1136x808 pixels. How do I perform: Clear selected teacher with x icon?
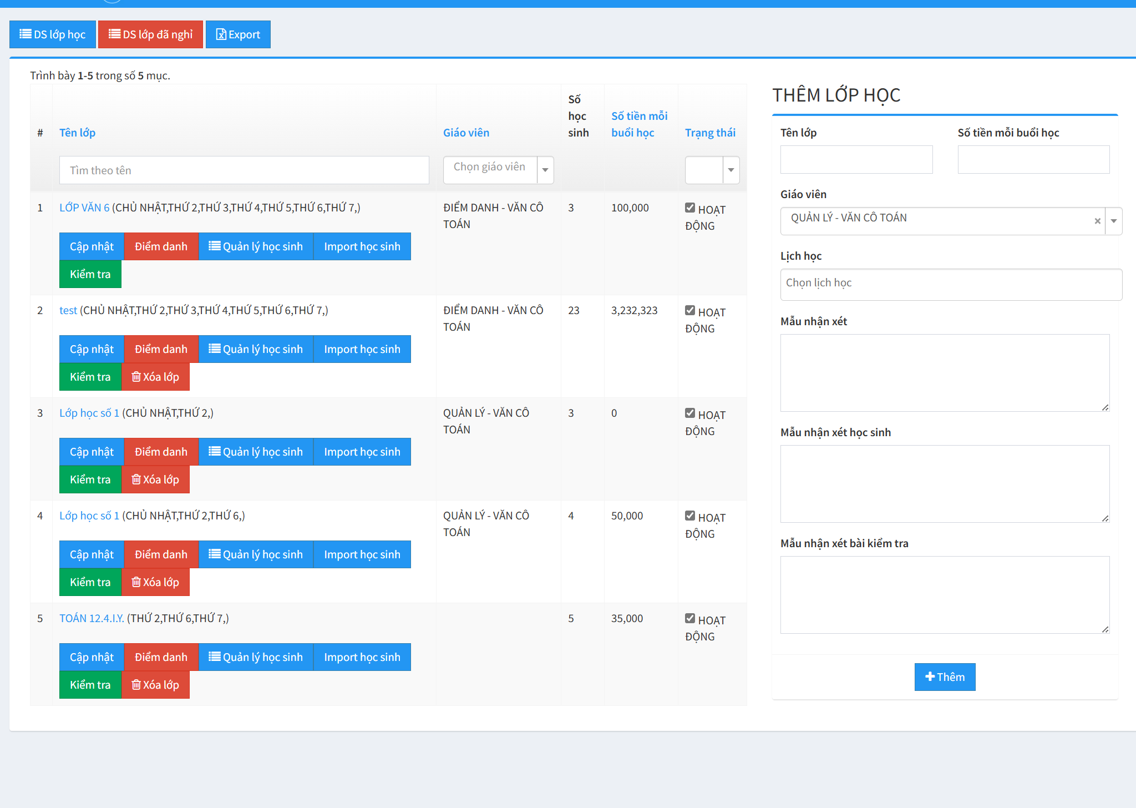pos(1097,221)
